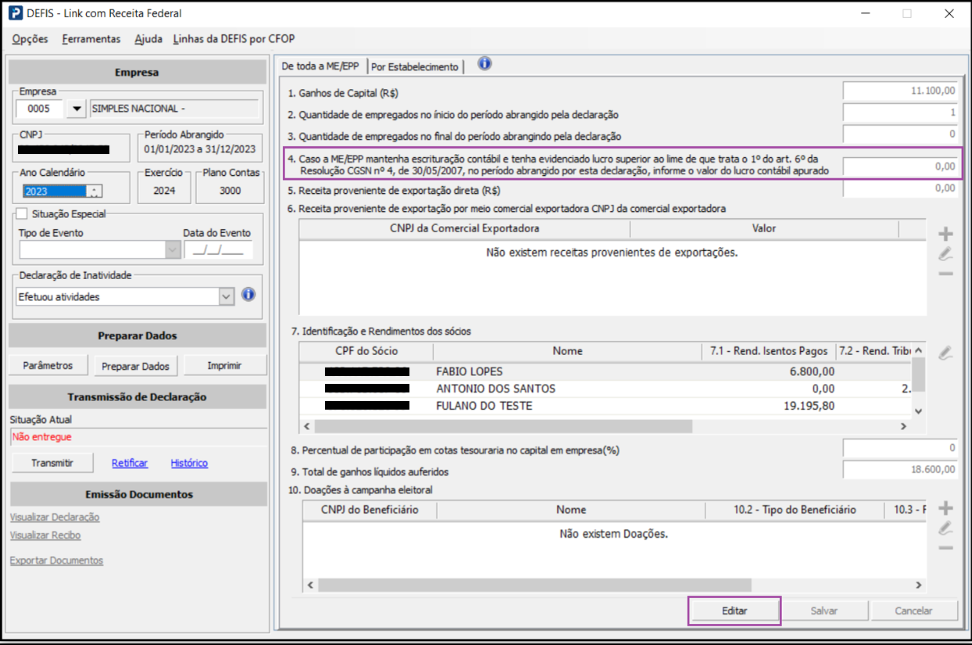The image size is (972, 645).
Task: Click the Editar button
Action: point(734,611)
